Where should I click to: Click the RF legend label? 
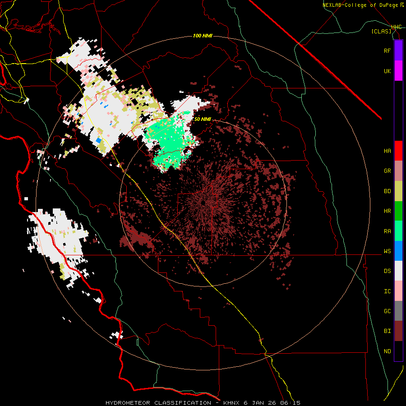[x=387, y=51]
